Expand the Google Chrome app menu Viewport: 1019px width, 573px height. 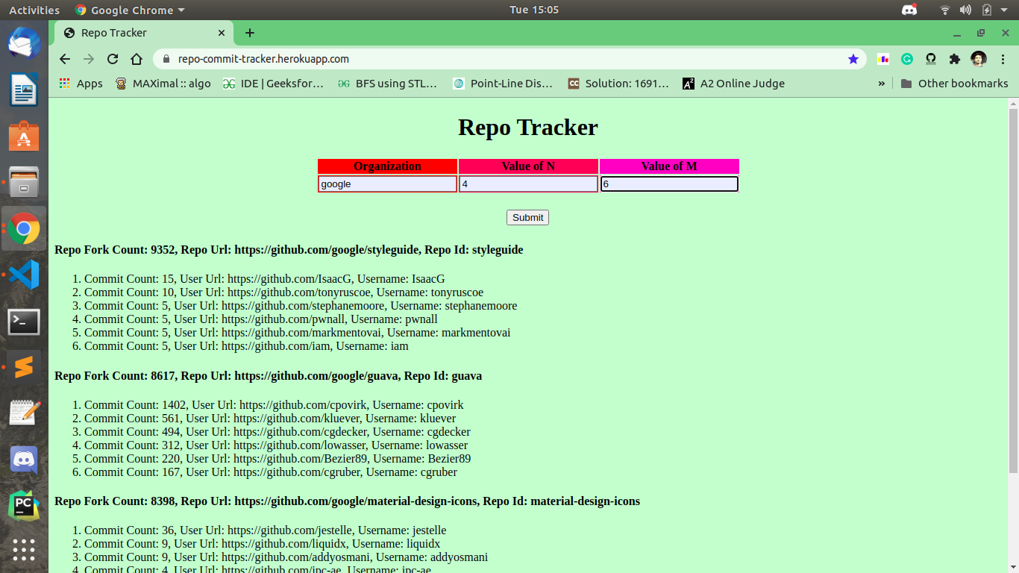click(x=130, y=10)
